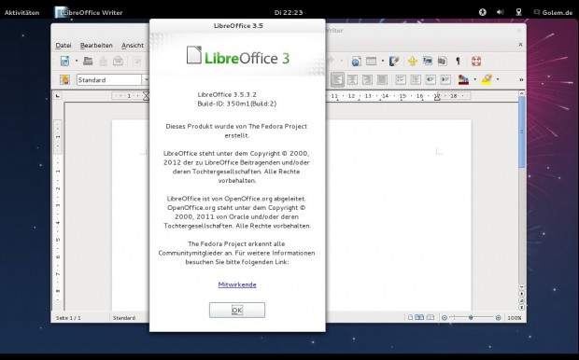
Task: Open the Insert Table dropdown arrow
Action: pyautogui.click(x=383, y=62)
